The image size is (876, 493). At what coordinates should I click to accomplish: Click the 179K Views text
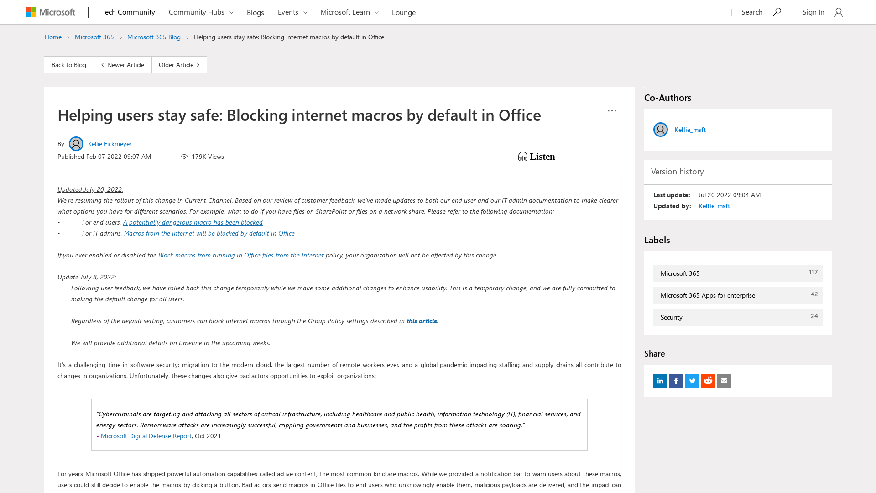pyautogui.click(x=208, y=157)
